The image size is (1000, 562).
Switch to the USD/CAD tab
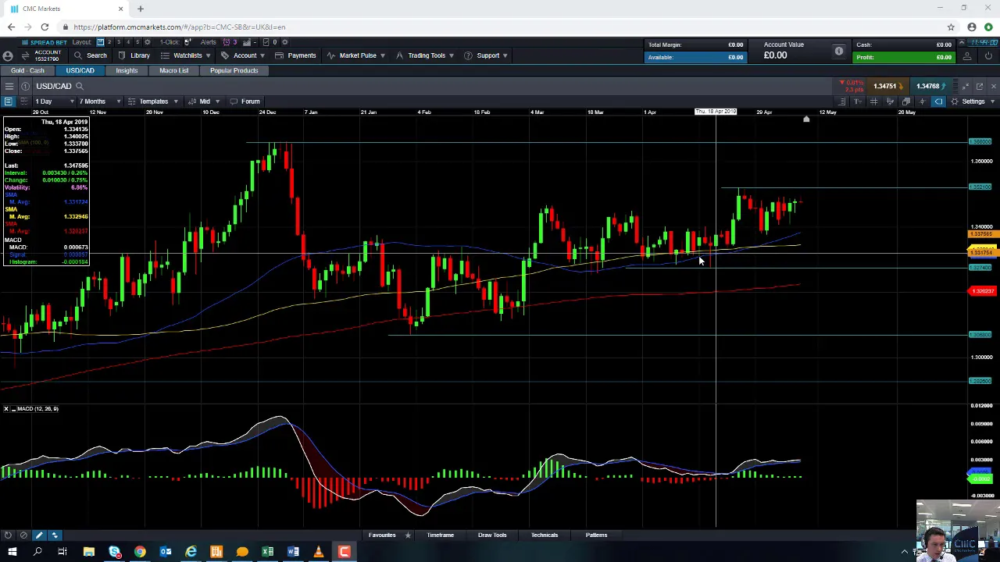[x=80, y=70]
